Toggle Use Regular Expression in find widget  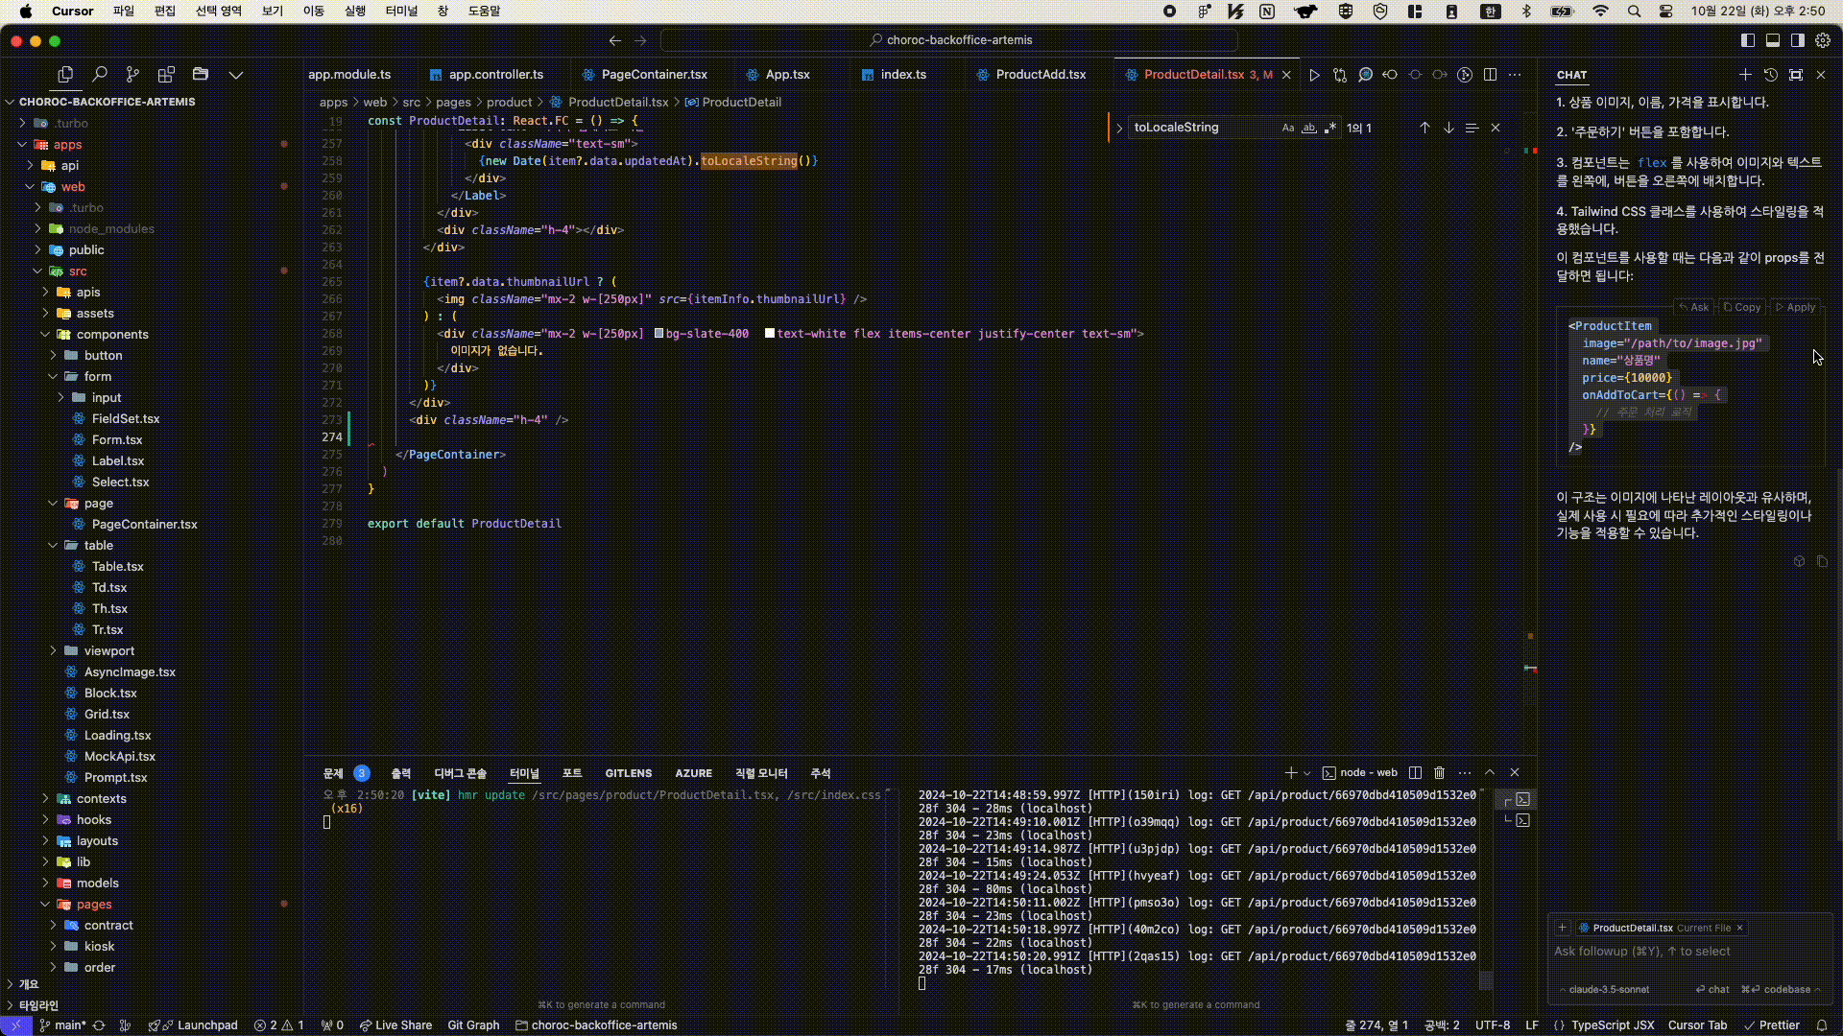[1330, 128]
